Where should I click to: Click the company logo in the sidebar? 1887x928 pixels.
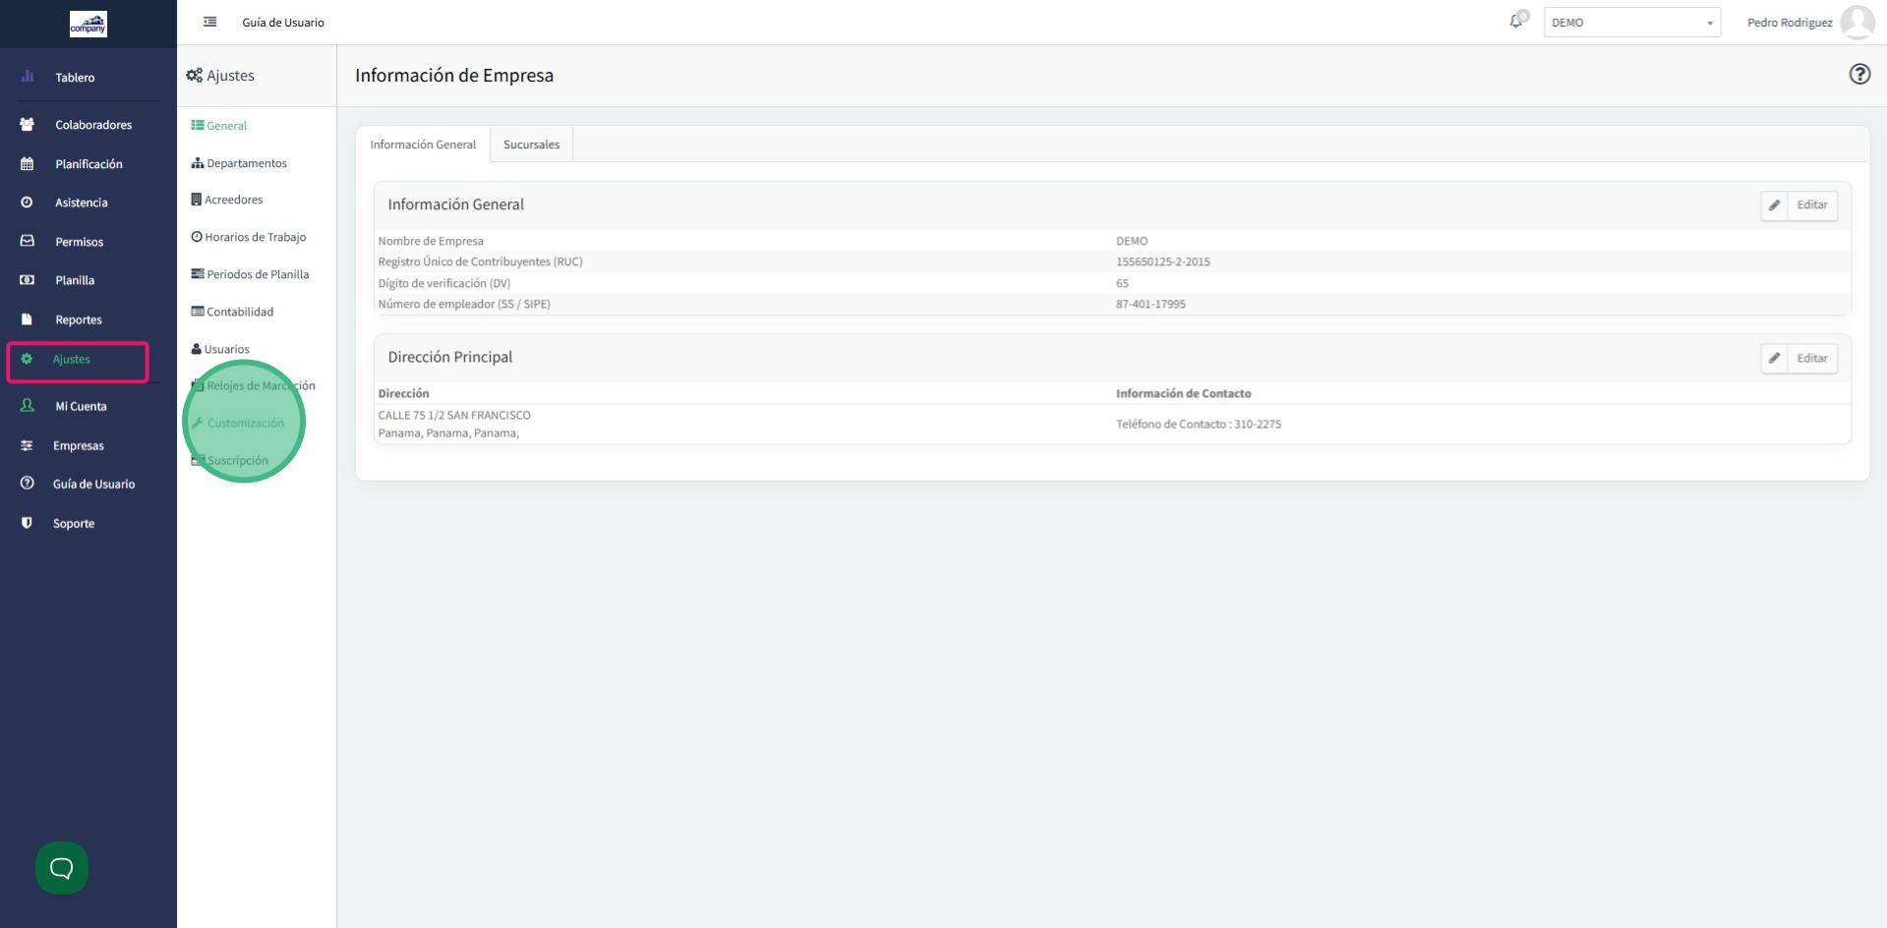(x=88, y=25)
